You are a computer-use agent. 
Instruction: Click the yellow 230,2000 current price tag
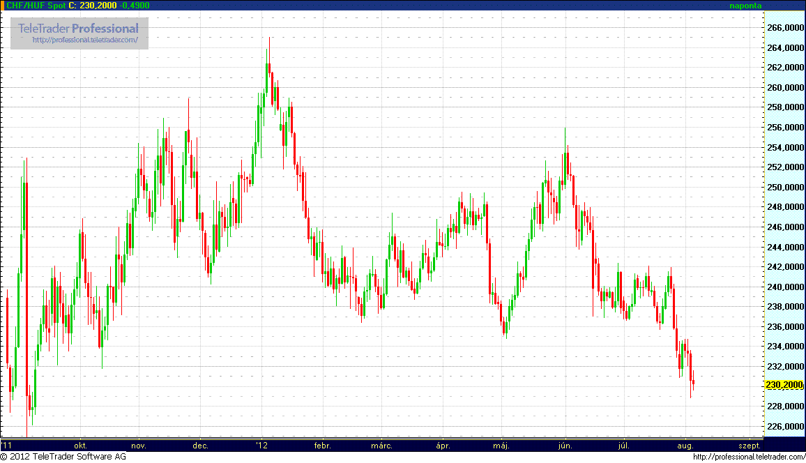(784, 385)
